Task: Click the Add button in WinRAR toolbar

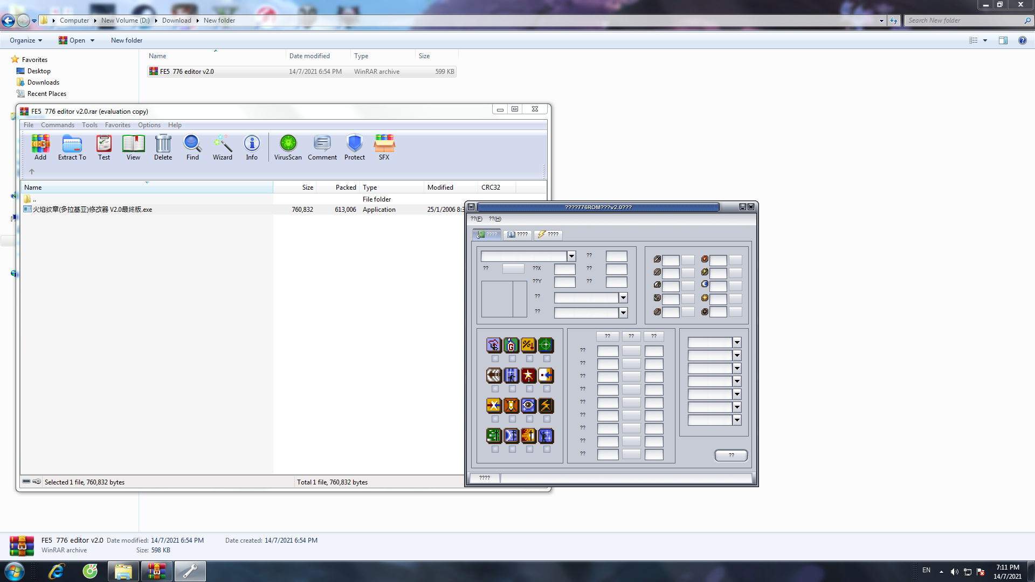Action: click(x=40, y=147)
